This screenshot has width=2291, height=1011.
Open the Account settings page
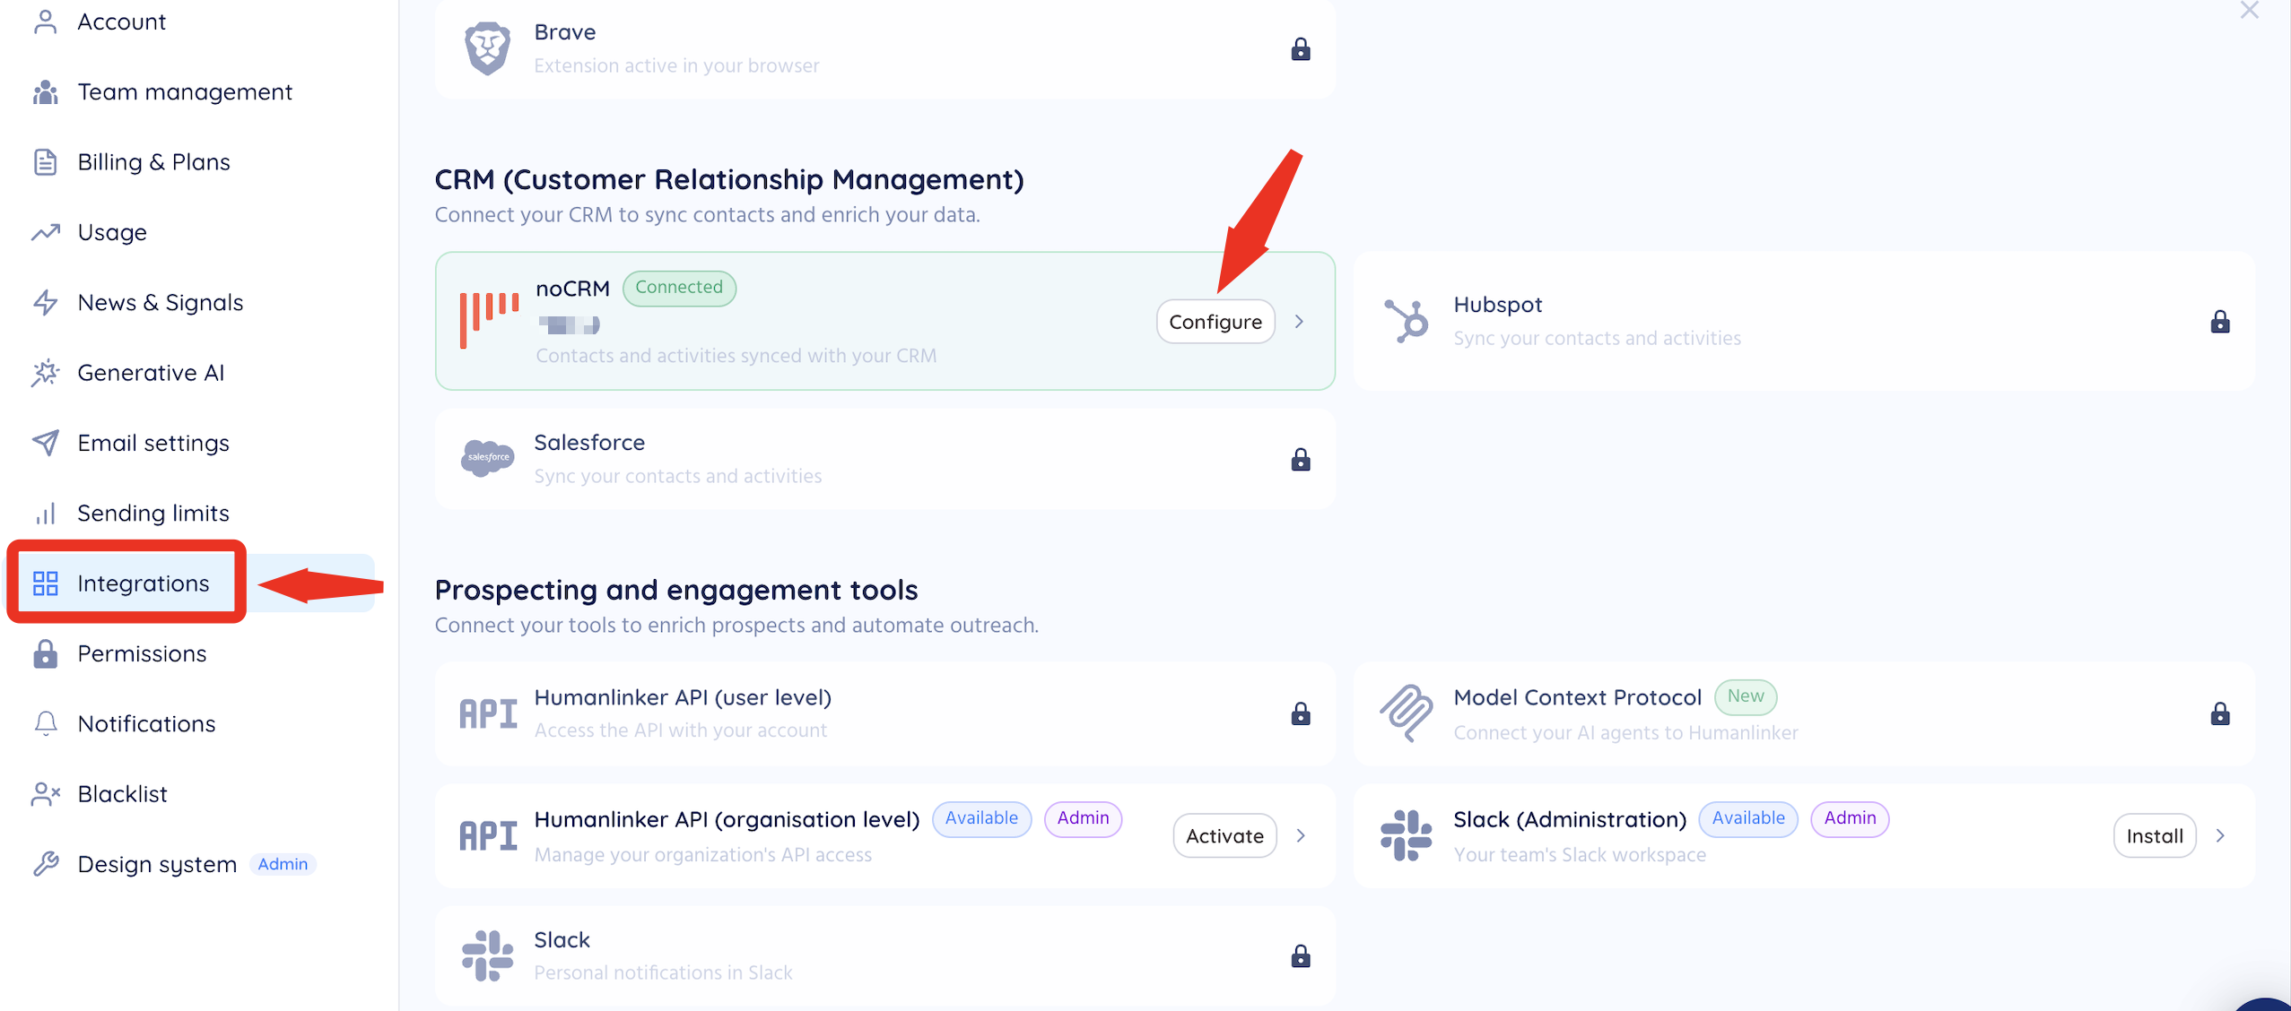(121, 22)
